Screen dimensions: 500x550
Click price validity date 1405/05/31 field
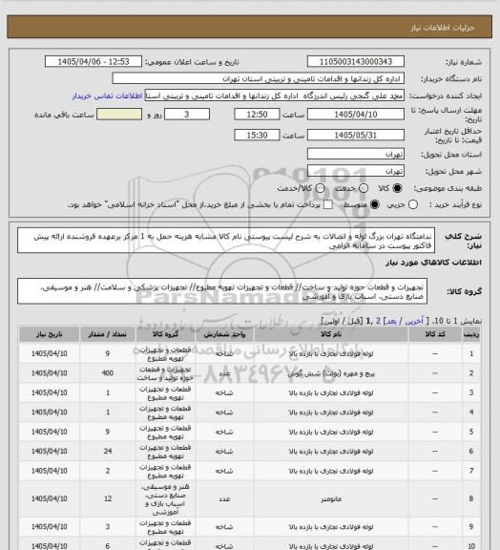(356, 135)
